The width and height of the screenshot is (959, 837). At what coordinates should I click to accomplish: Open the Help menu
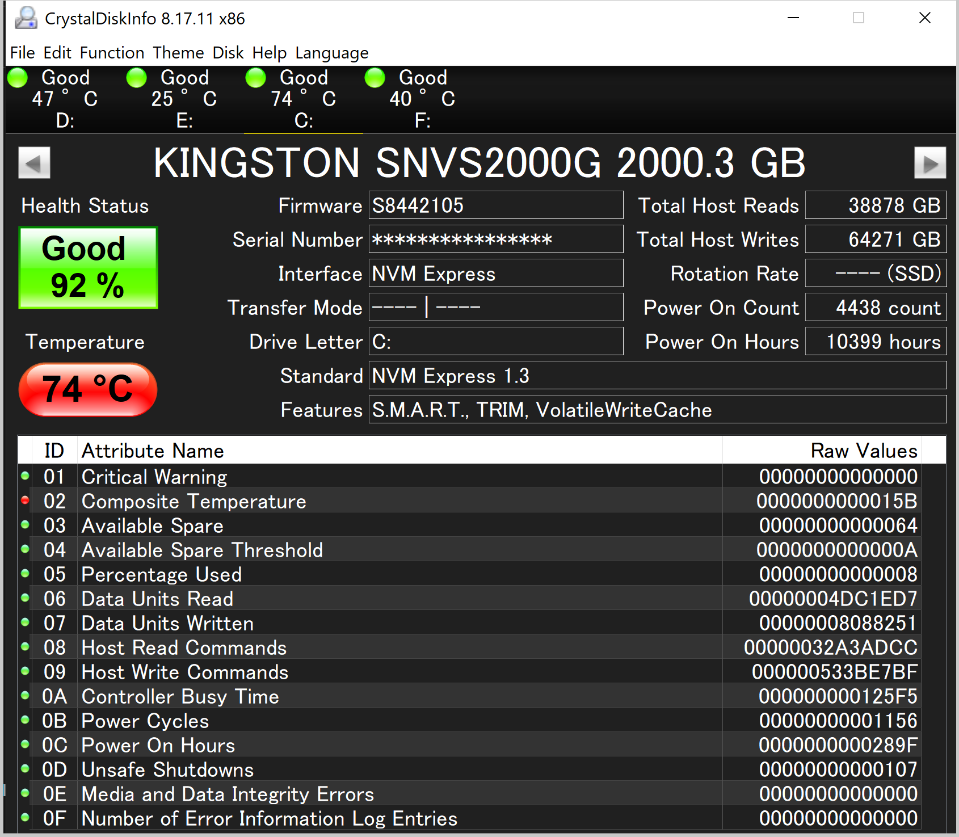click(270, 53)
